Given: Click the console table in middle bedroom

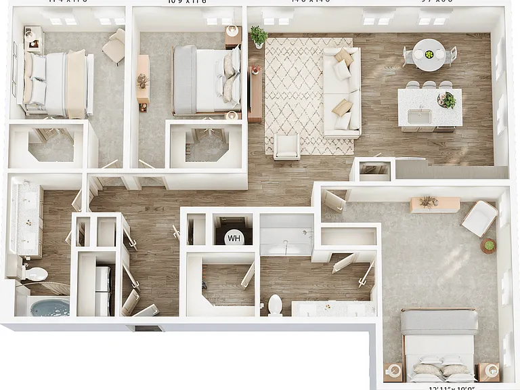Looking at the screenshot, I should [x=144, y=83].
